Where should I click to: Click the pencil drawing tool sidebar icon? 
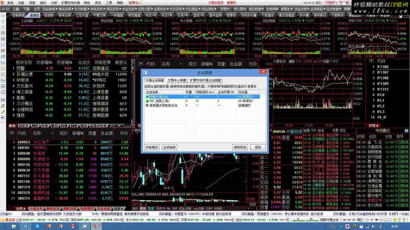pos(3,112)
